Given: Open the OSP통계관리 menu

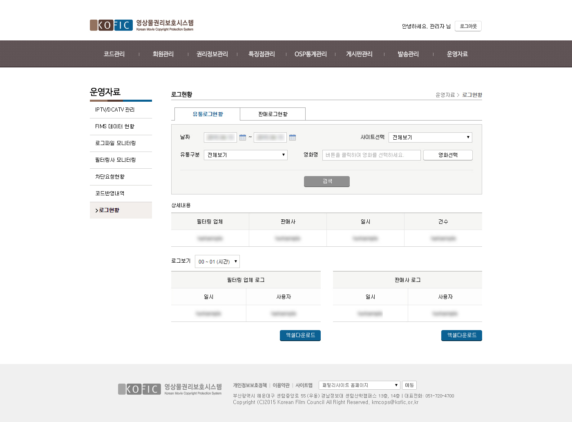Looking at the screenshot, I should point(311,54).
